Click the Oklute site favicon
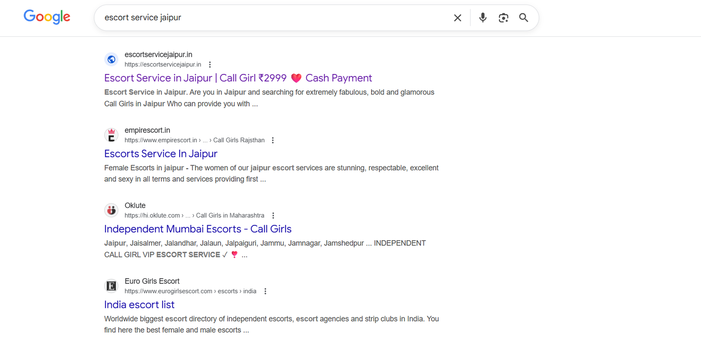Viewport: 701px width, 349px height. click(x=111, y=210)
